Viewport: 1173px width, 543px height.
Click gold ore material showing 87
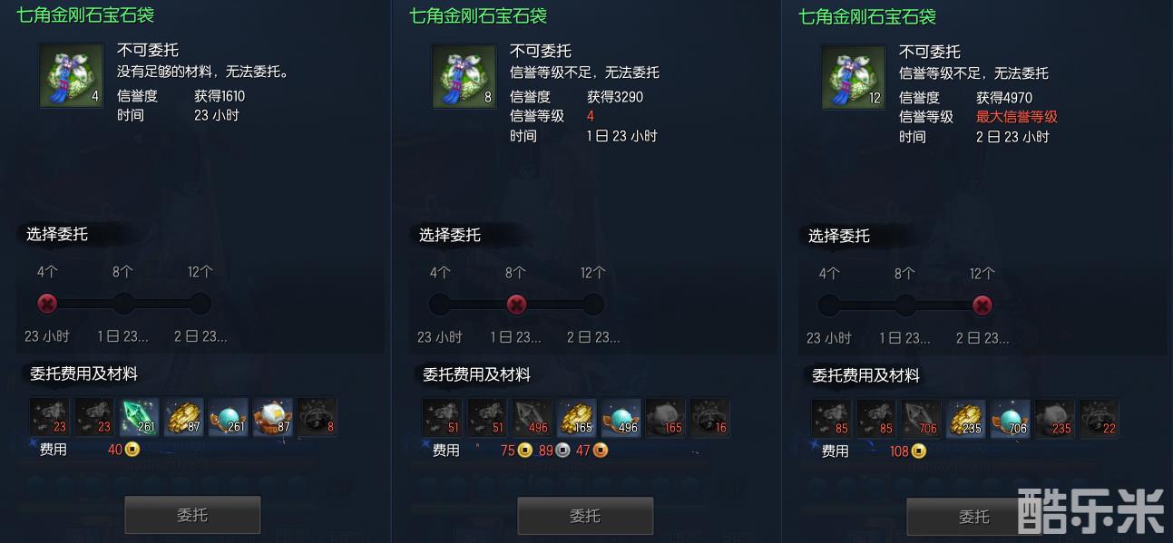183,417
